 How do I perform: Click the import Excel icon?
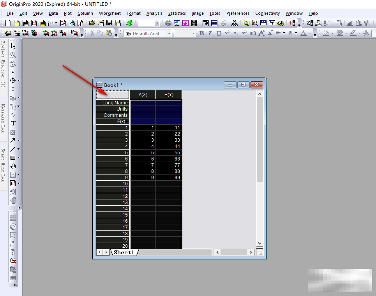click(x=34, y=33)
